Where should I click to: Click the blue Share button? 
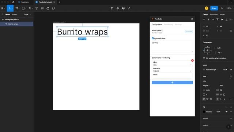214,8
